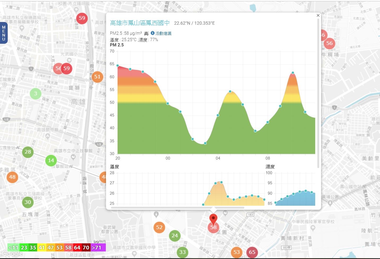Image resolution: width=380 pixels, height=259 pixels.
Task: Select the bright green 14 marker
Action: (51, 160)
